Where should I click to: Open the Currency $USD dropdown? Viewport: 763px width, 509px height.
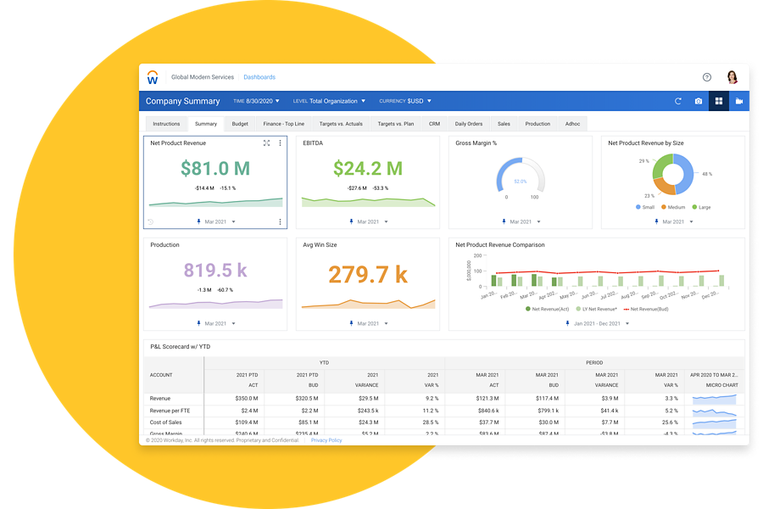pos(404,101)
